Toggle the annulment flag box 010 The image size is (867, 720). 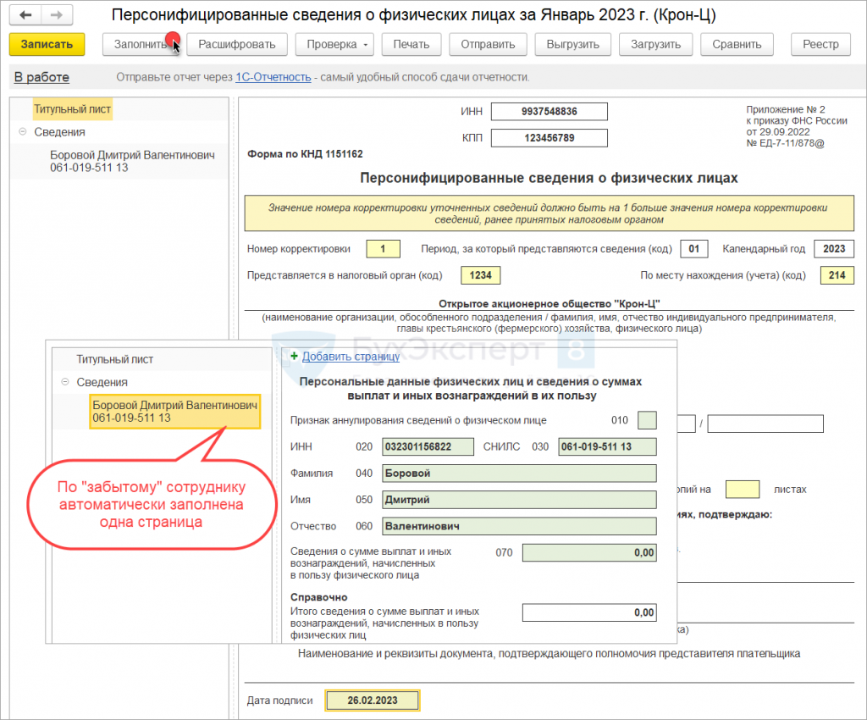pos(647,420)
